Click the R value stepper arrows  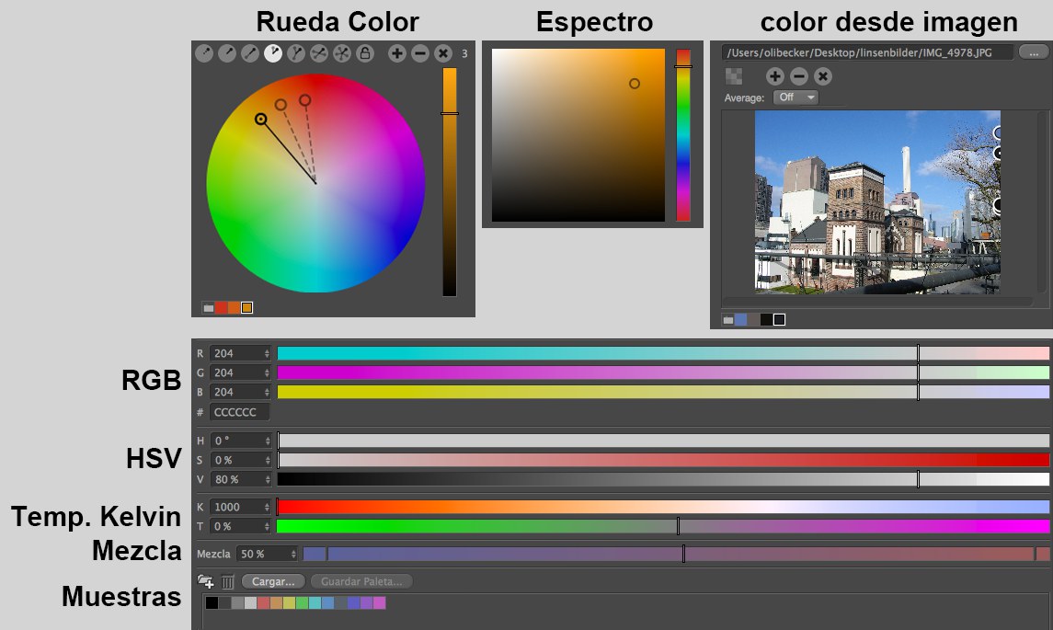267,353
